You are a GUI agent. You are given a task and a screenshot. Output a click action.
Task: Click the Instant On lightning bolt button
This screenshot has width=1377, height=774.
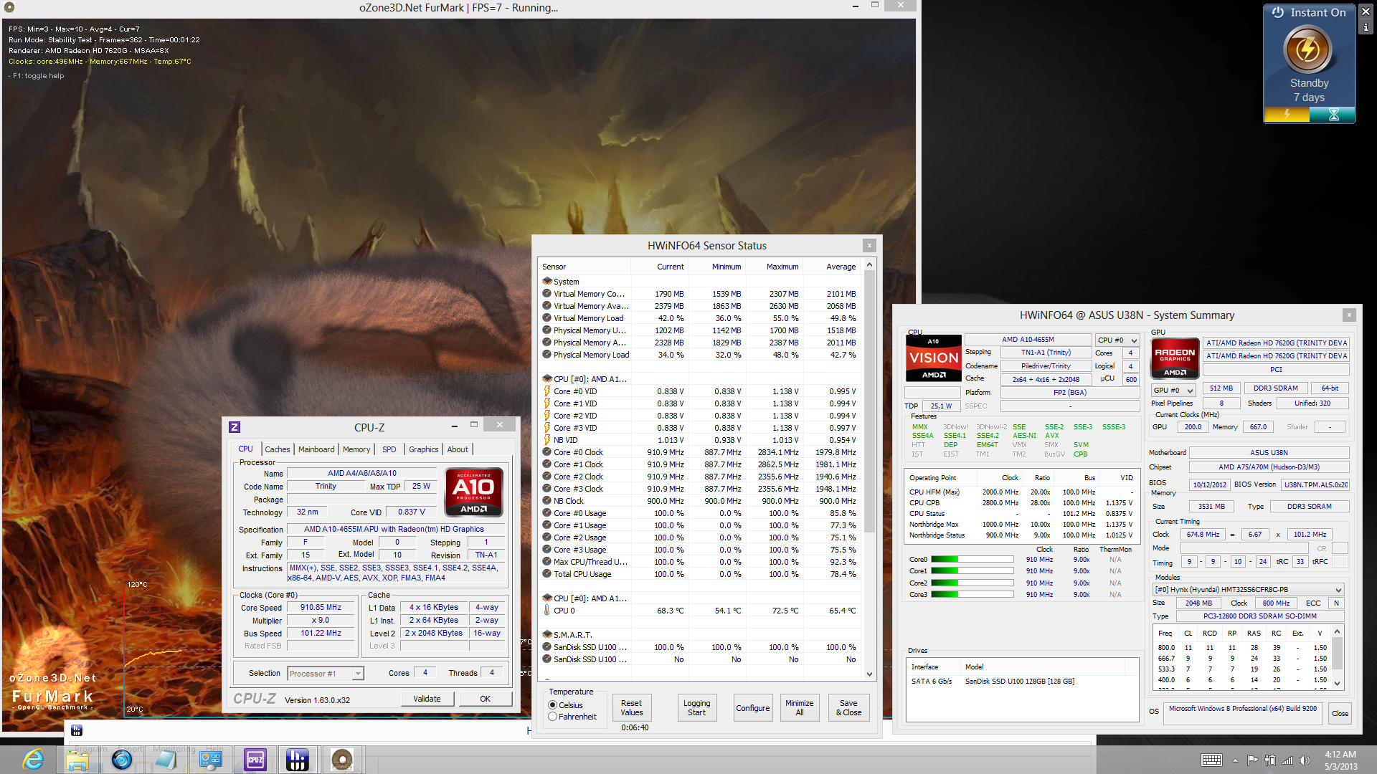coord(1308,49)
